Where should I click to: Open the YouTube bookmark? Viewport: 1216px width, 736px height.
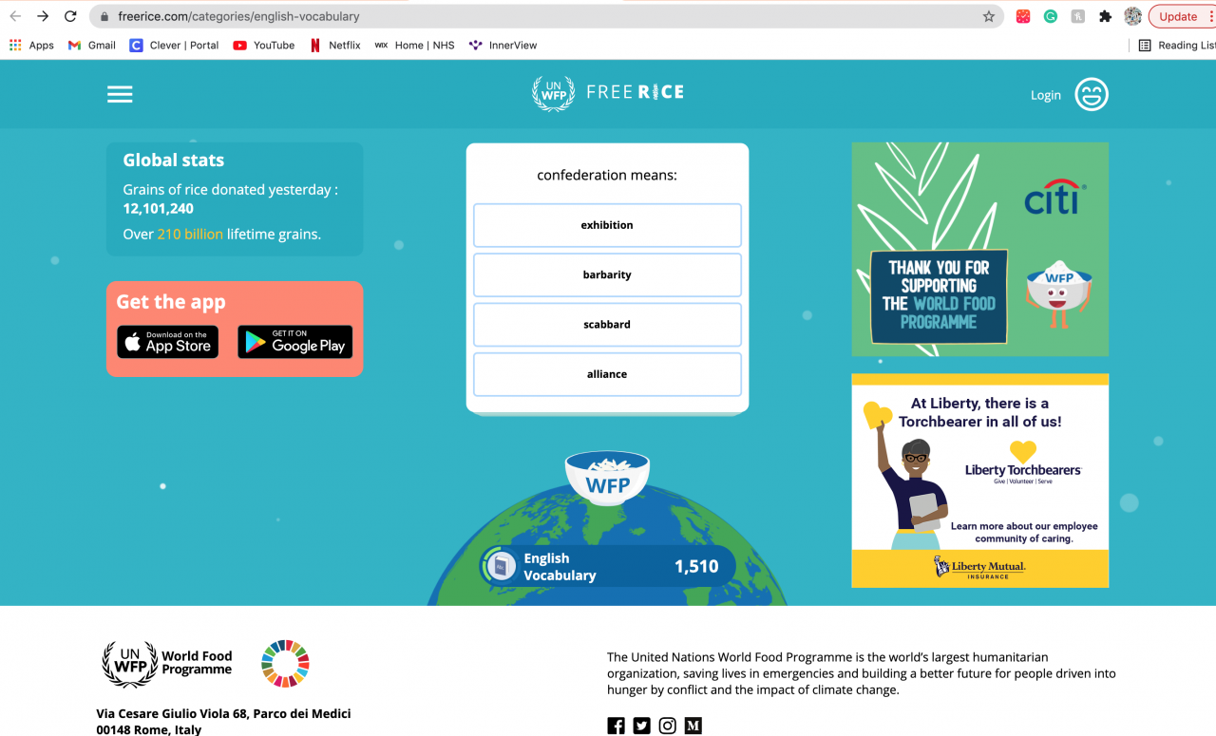coord(264,45)
